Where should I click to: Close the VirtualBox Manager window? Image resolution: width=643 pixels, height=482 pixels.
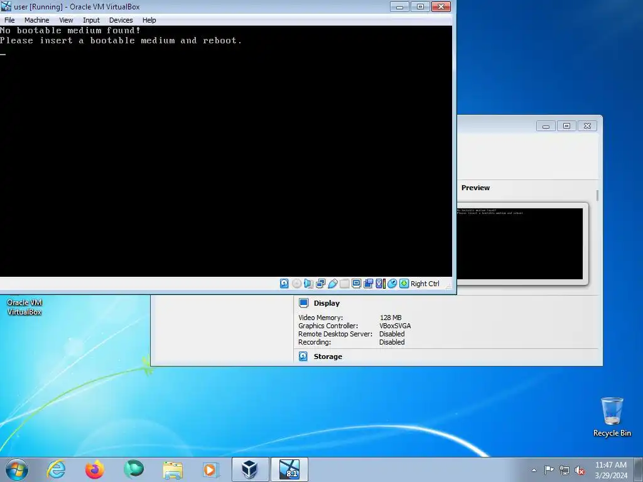coord(587,126)
